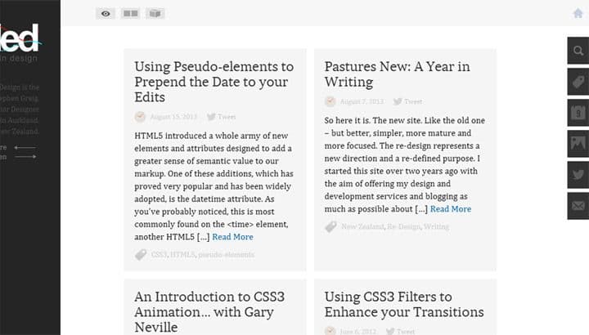This screenshot has width=589, height=335.
Task: Click the image gallery icon in sidebar
Action: [x=578, y=145]
